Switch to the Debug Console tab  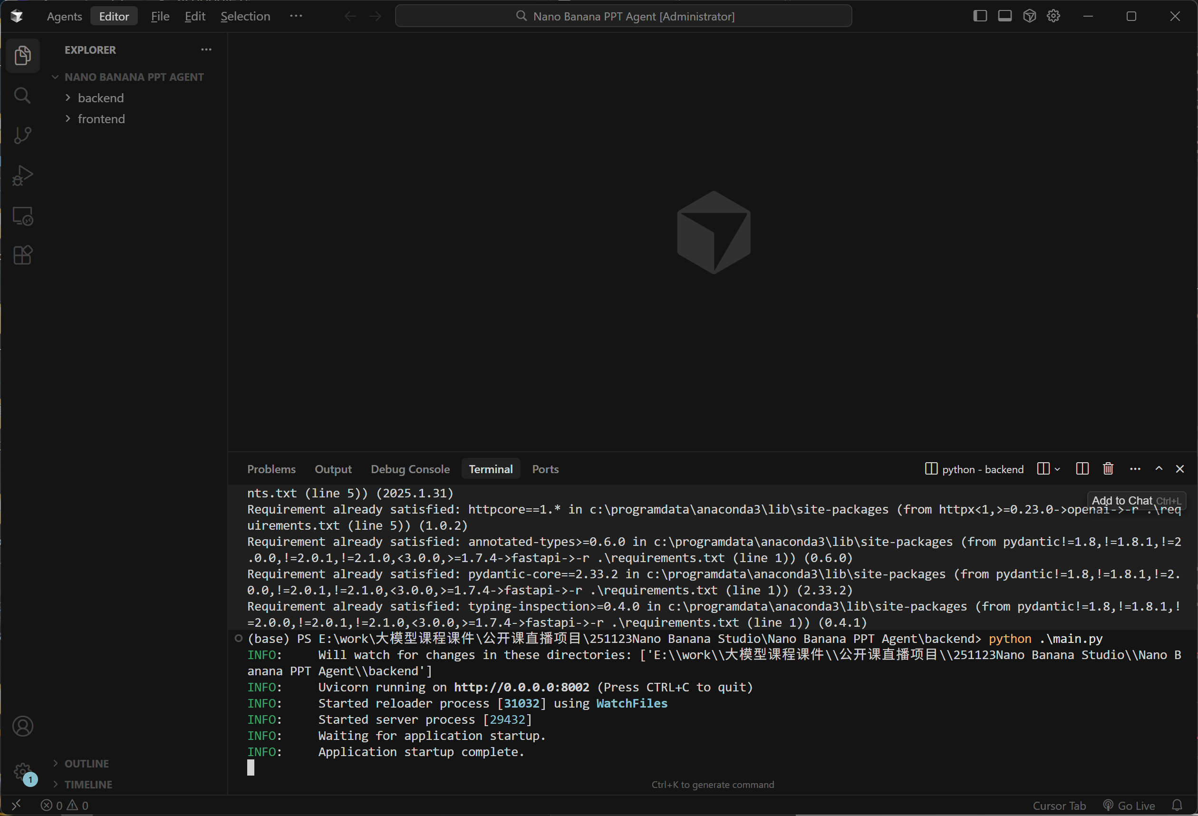pyautogui.click(x=410, y=468)
